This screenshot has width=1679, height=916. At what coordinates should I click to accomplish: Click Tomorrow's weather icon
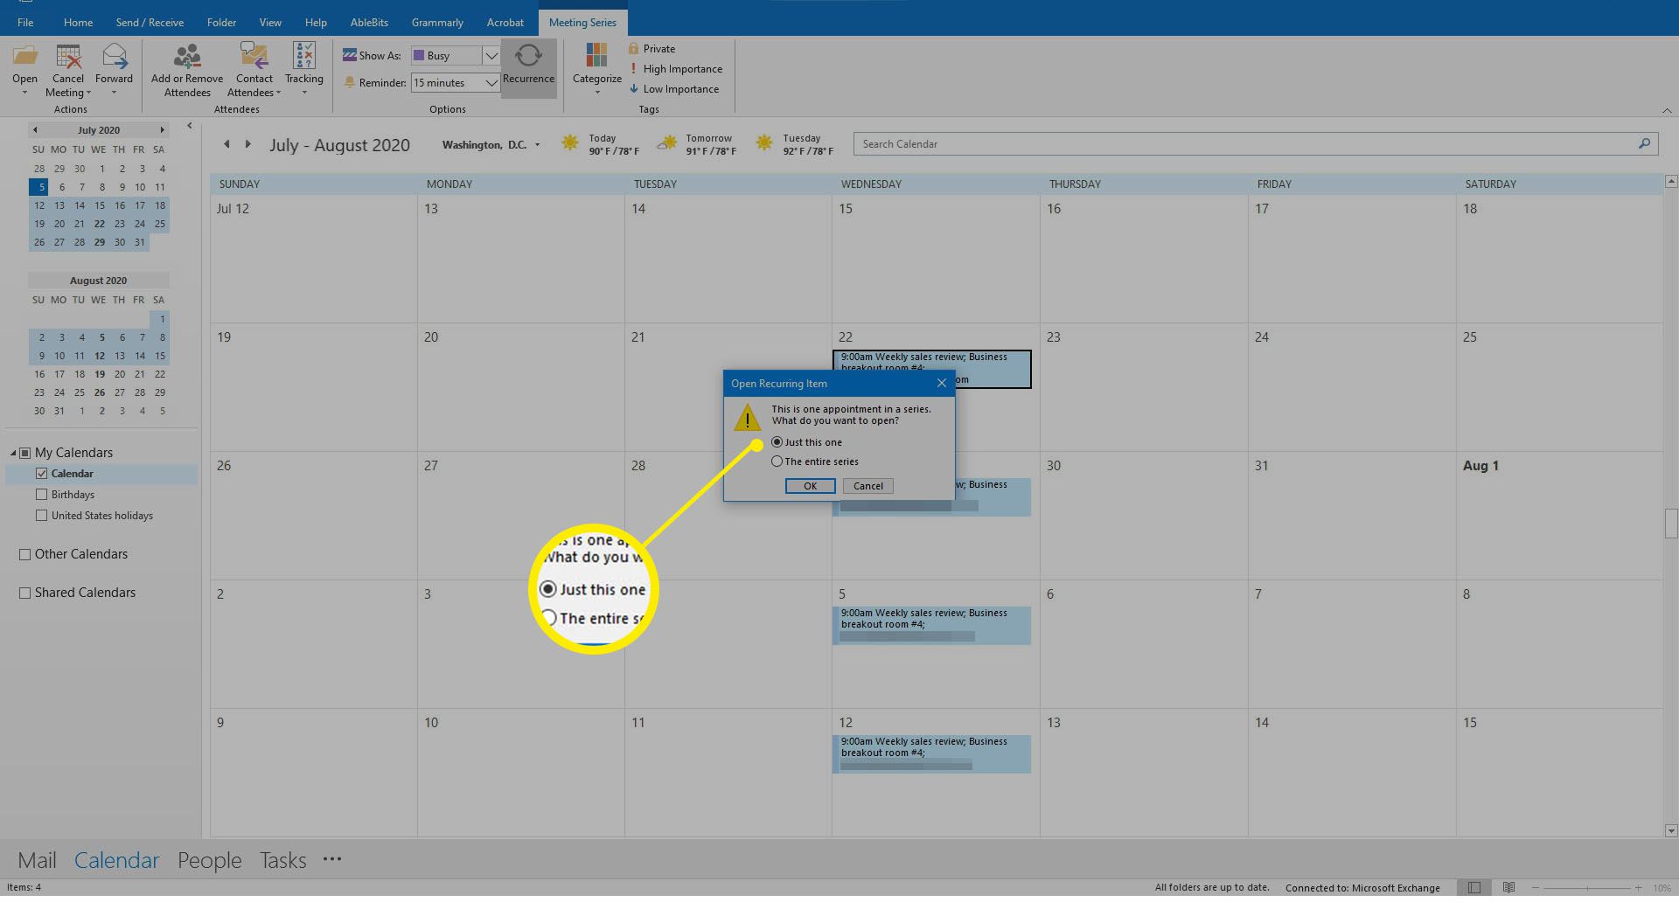668,143
